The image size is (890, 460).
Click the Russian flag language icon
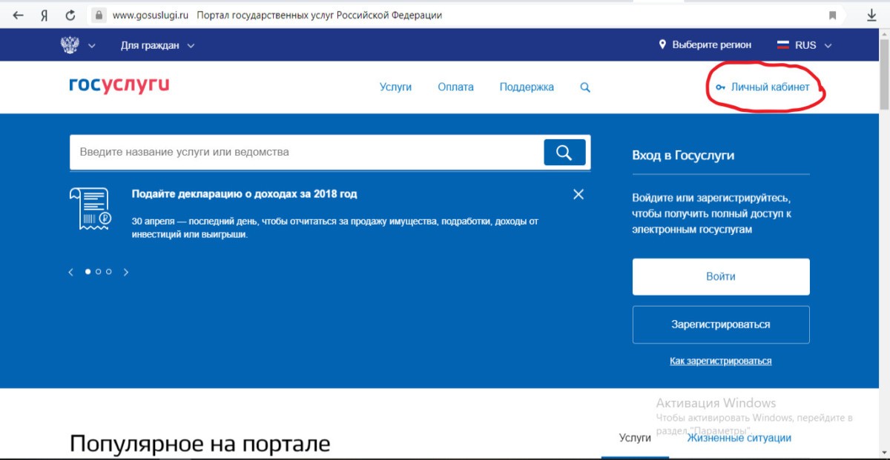coord(782,45)
